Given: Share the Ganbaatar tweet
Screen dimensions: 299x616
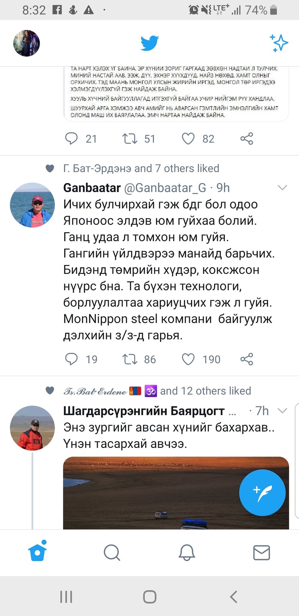Looking at the screenshot, I should click(247, 359).
